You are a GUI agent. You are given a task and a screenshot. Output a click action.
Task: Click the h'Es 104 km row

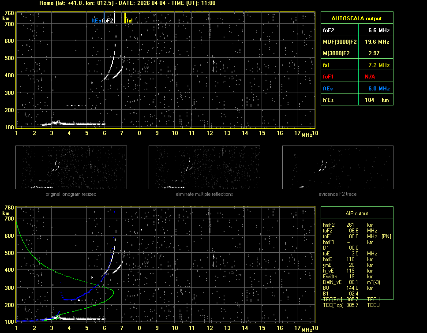(x=356, y=100)
